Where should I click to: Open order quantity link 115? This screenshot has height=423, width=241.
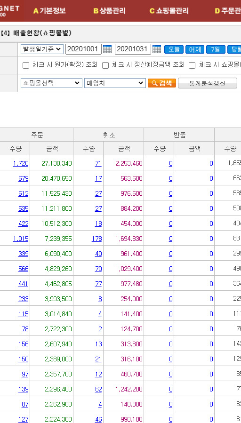click(24, 314)
